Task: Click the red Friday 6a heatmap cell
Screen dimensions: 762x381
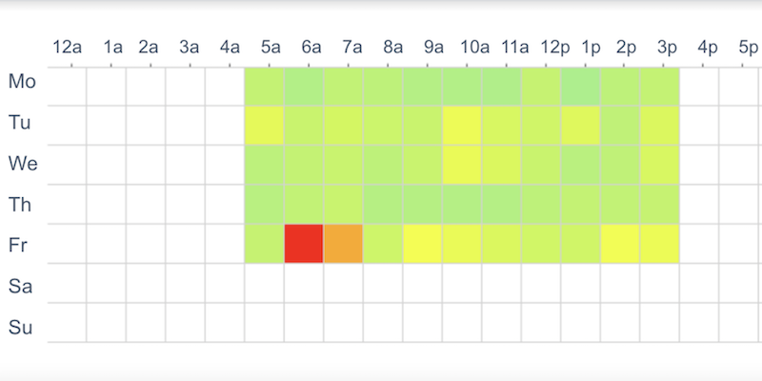Action: click(304, 244)
